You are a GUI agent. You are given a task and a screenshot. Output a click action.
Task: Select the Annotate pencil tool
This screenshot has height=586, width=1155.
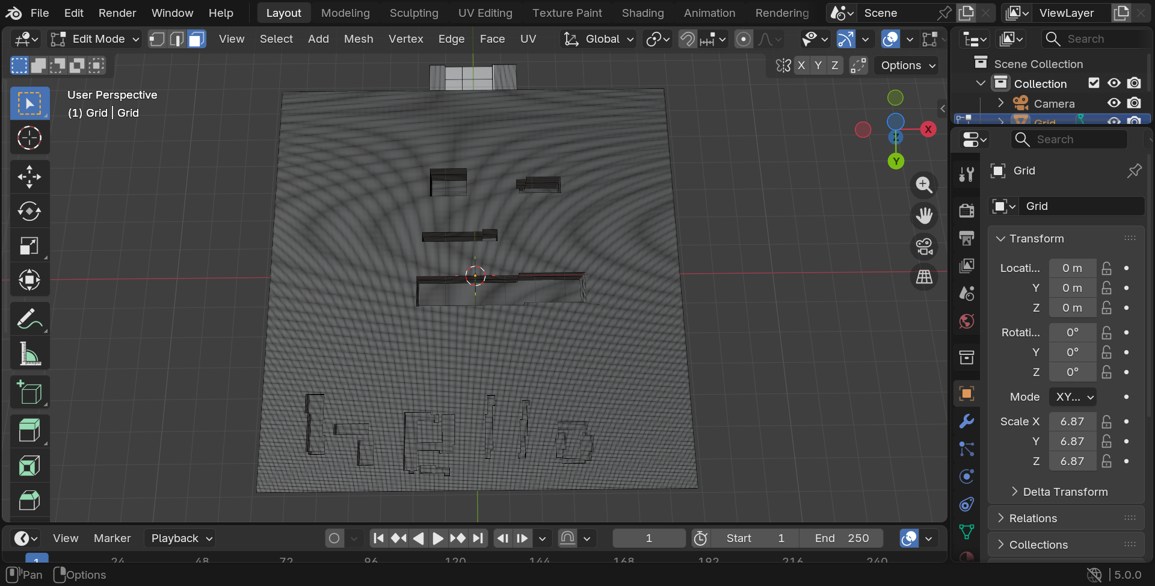29,319
